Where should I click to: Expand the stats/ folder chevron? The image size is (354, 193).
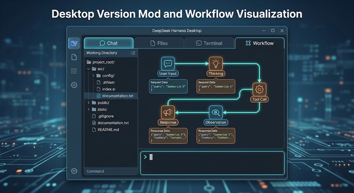click(88, 109)
